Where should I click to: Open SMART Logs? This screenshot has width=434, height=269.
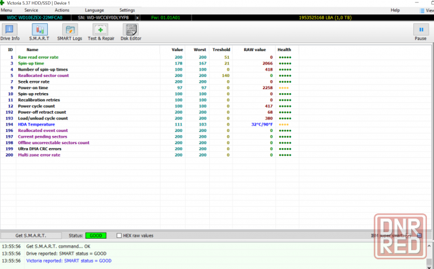pyautogui.click(x=70, y=32)
